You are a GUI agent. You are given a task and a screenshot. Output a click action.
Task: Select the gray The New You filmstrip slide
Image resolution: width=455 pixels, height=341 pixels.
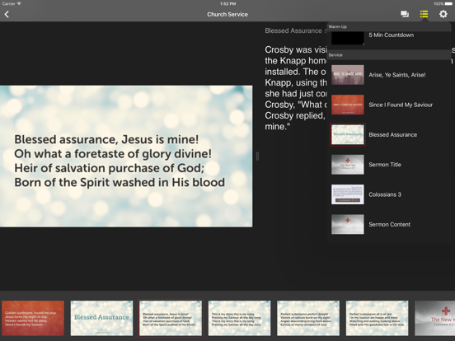(435, 318)
